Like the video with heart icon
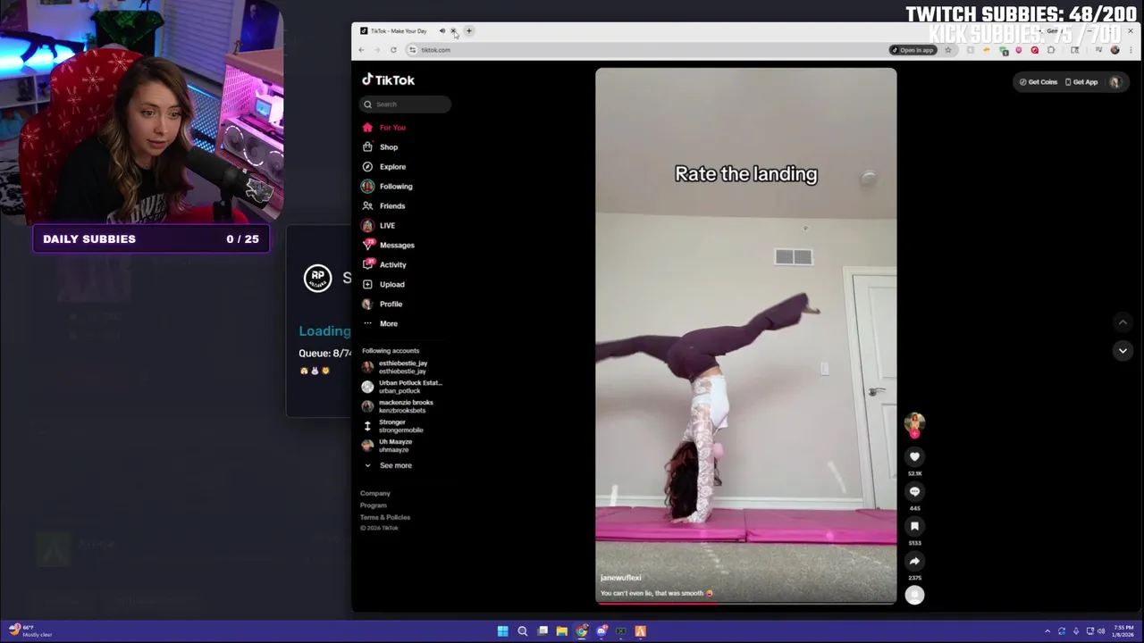Screen dimensions: 1144x643 pyautogui.click(x=914, y=456)
